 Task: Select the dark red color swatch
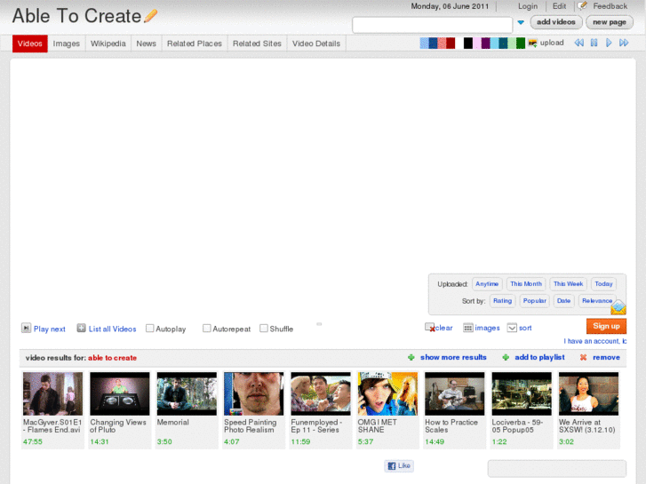pos(451,43)
